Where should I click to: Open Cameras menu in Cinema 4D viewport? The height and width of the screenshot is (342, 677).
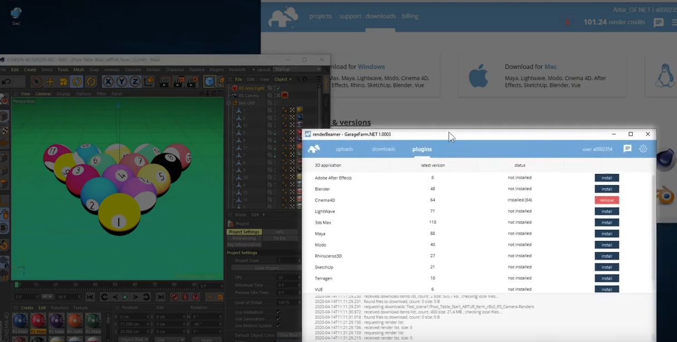coord(43,94)
